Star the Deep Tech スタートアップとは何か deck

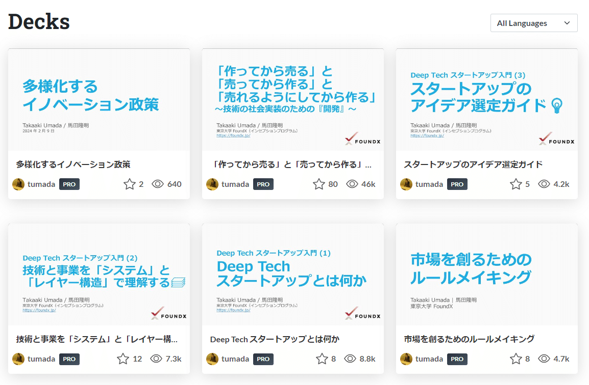[322, 359]
